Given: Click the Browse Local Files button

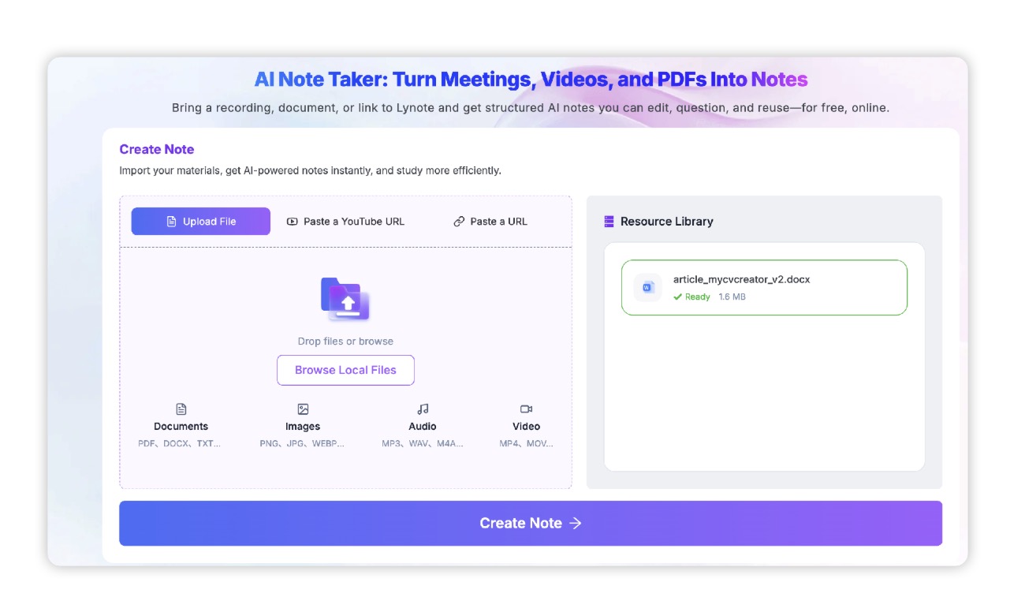Looking at the screenshot, I should coord(345,370).
